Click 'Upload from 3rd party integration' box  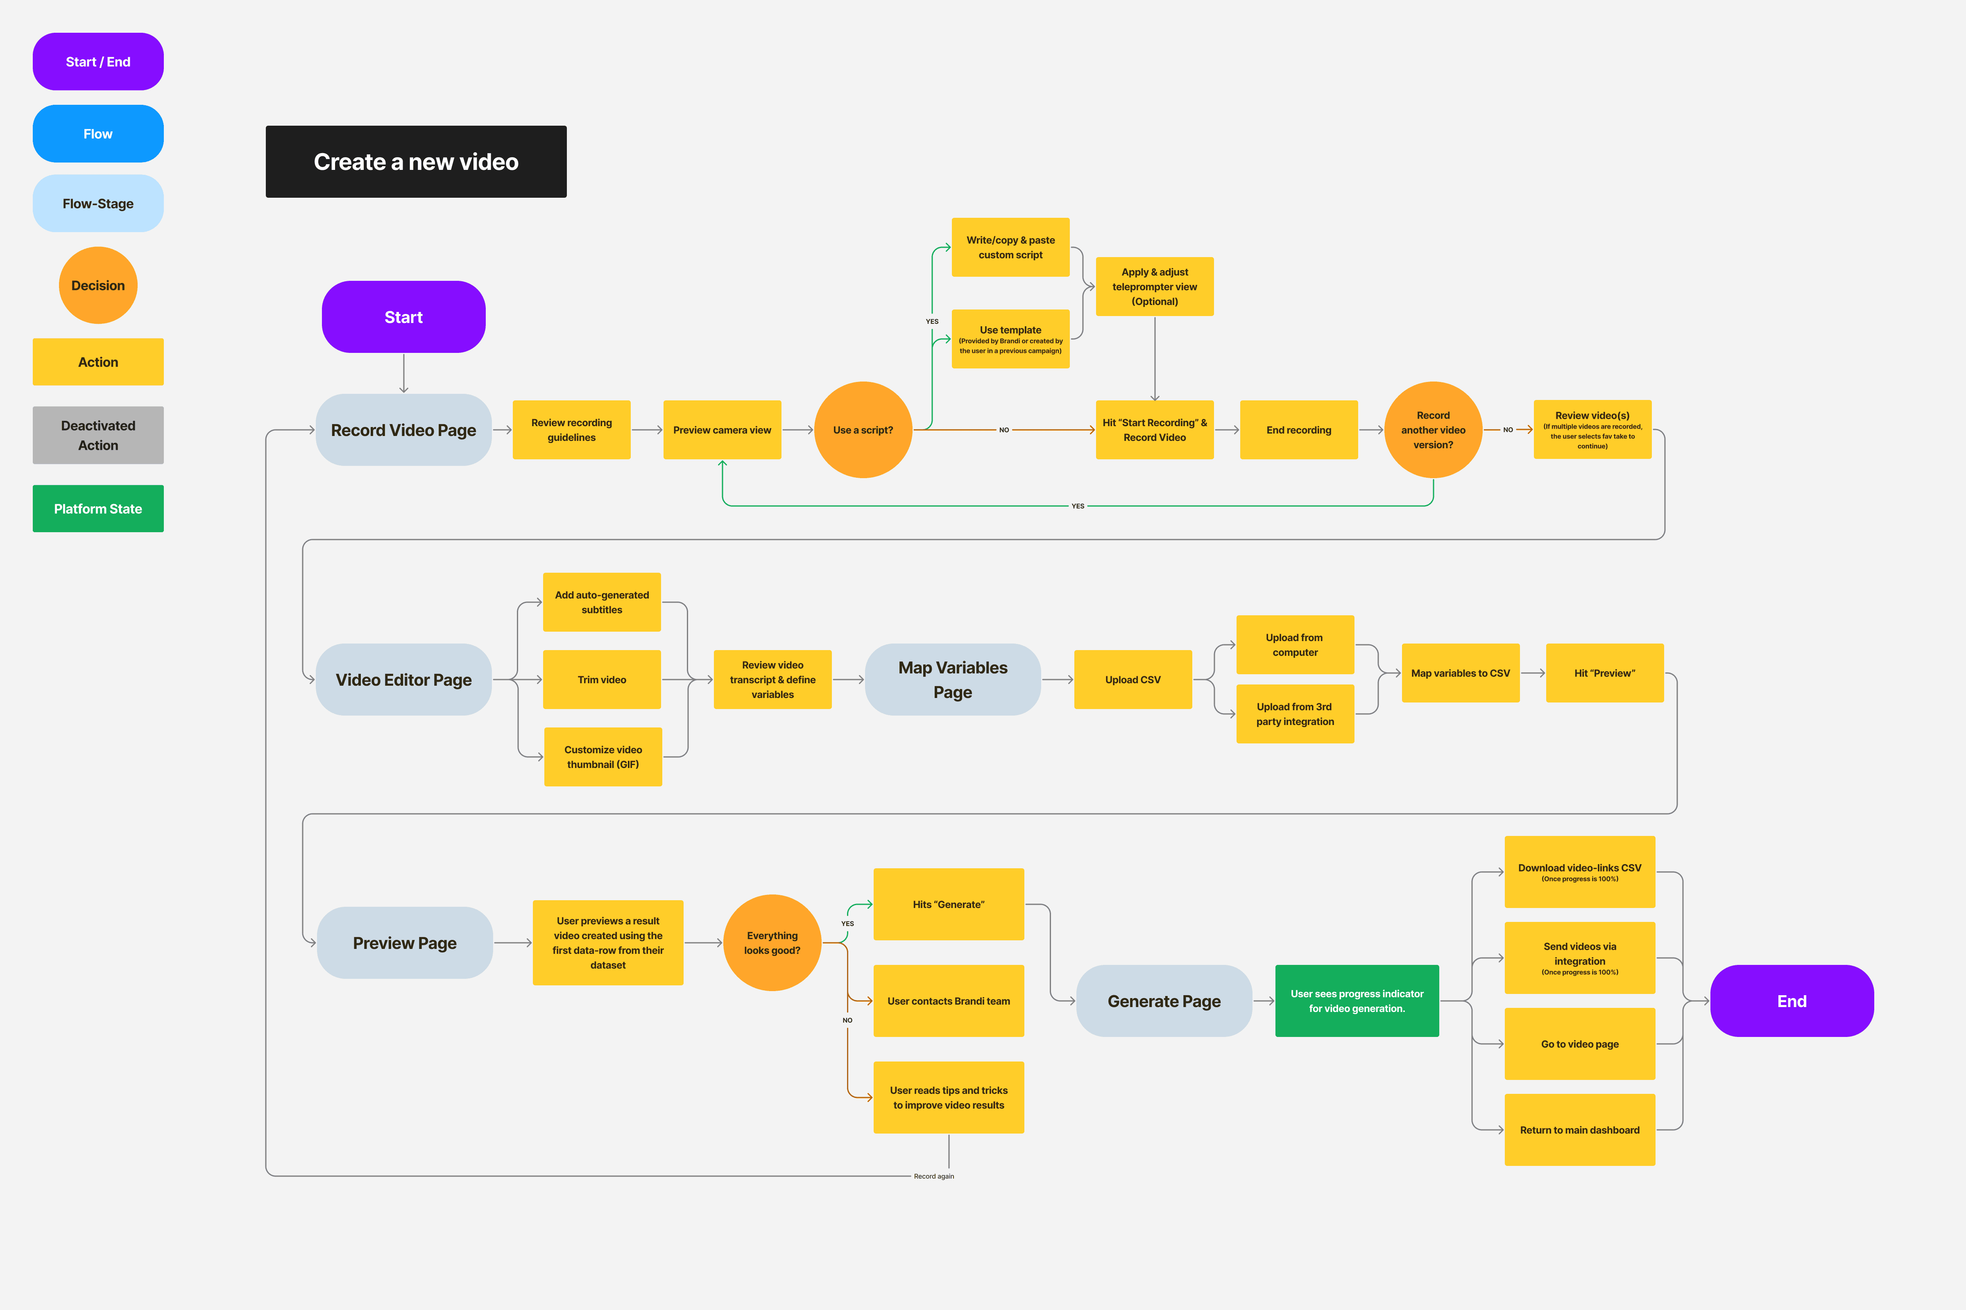[x=1295, y=714]
